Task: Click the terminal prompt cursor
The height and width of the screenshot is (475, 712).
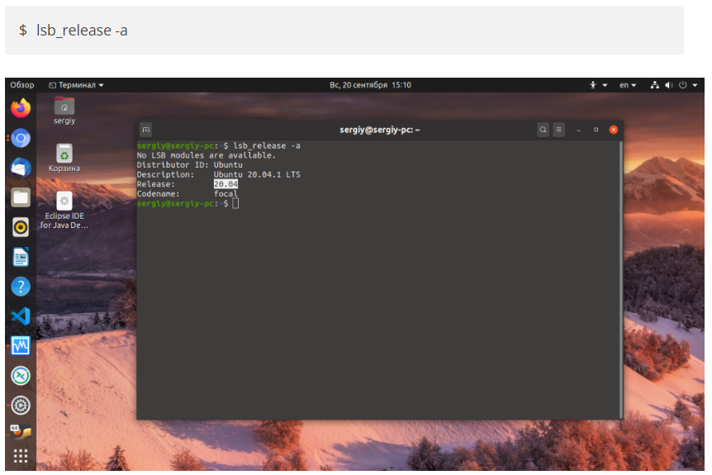Action: [235, 203]
